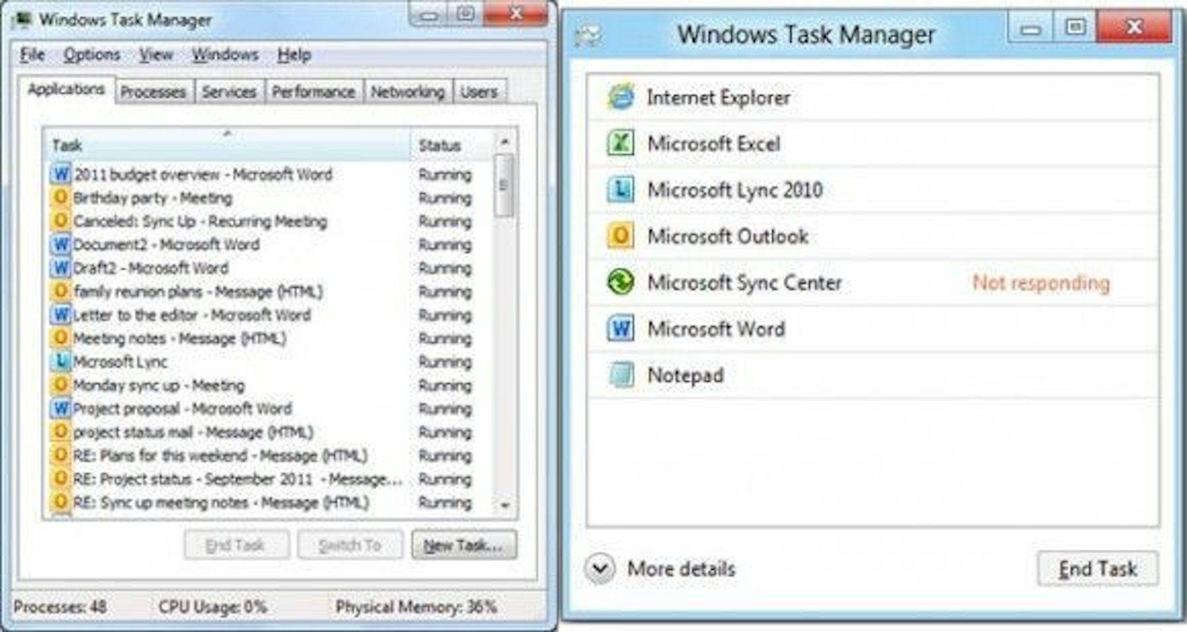Image resolution: width=1187 pixels, height=632 pixels.
Task: Click the Outlook icon beside Birthday party - Meeting
Action: tap(60, 198)
